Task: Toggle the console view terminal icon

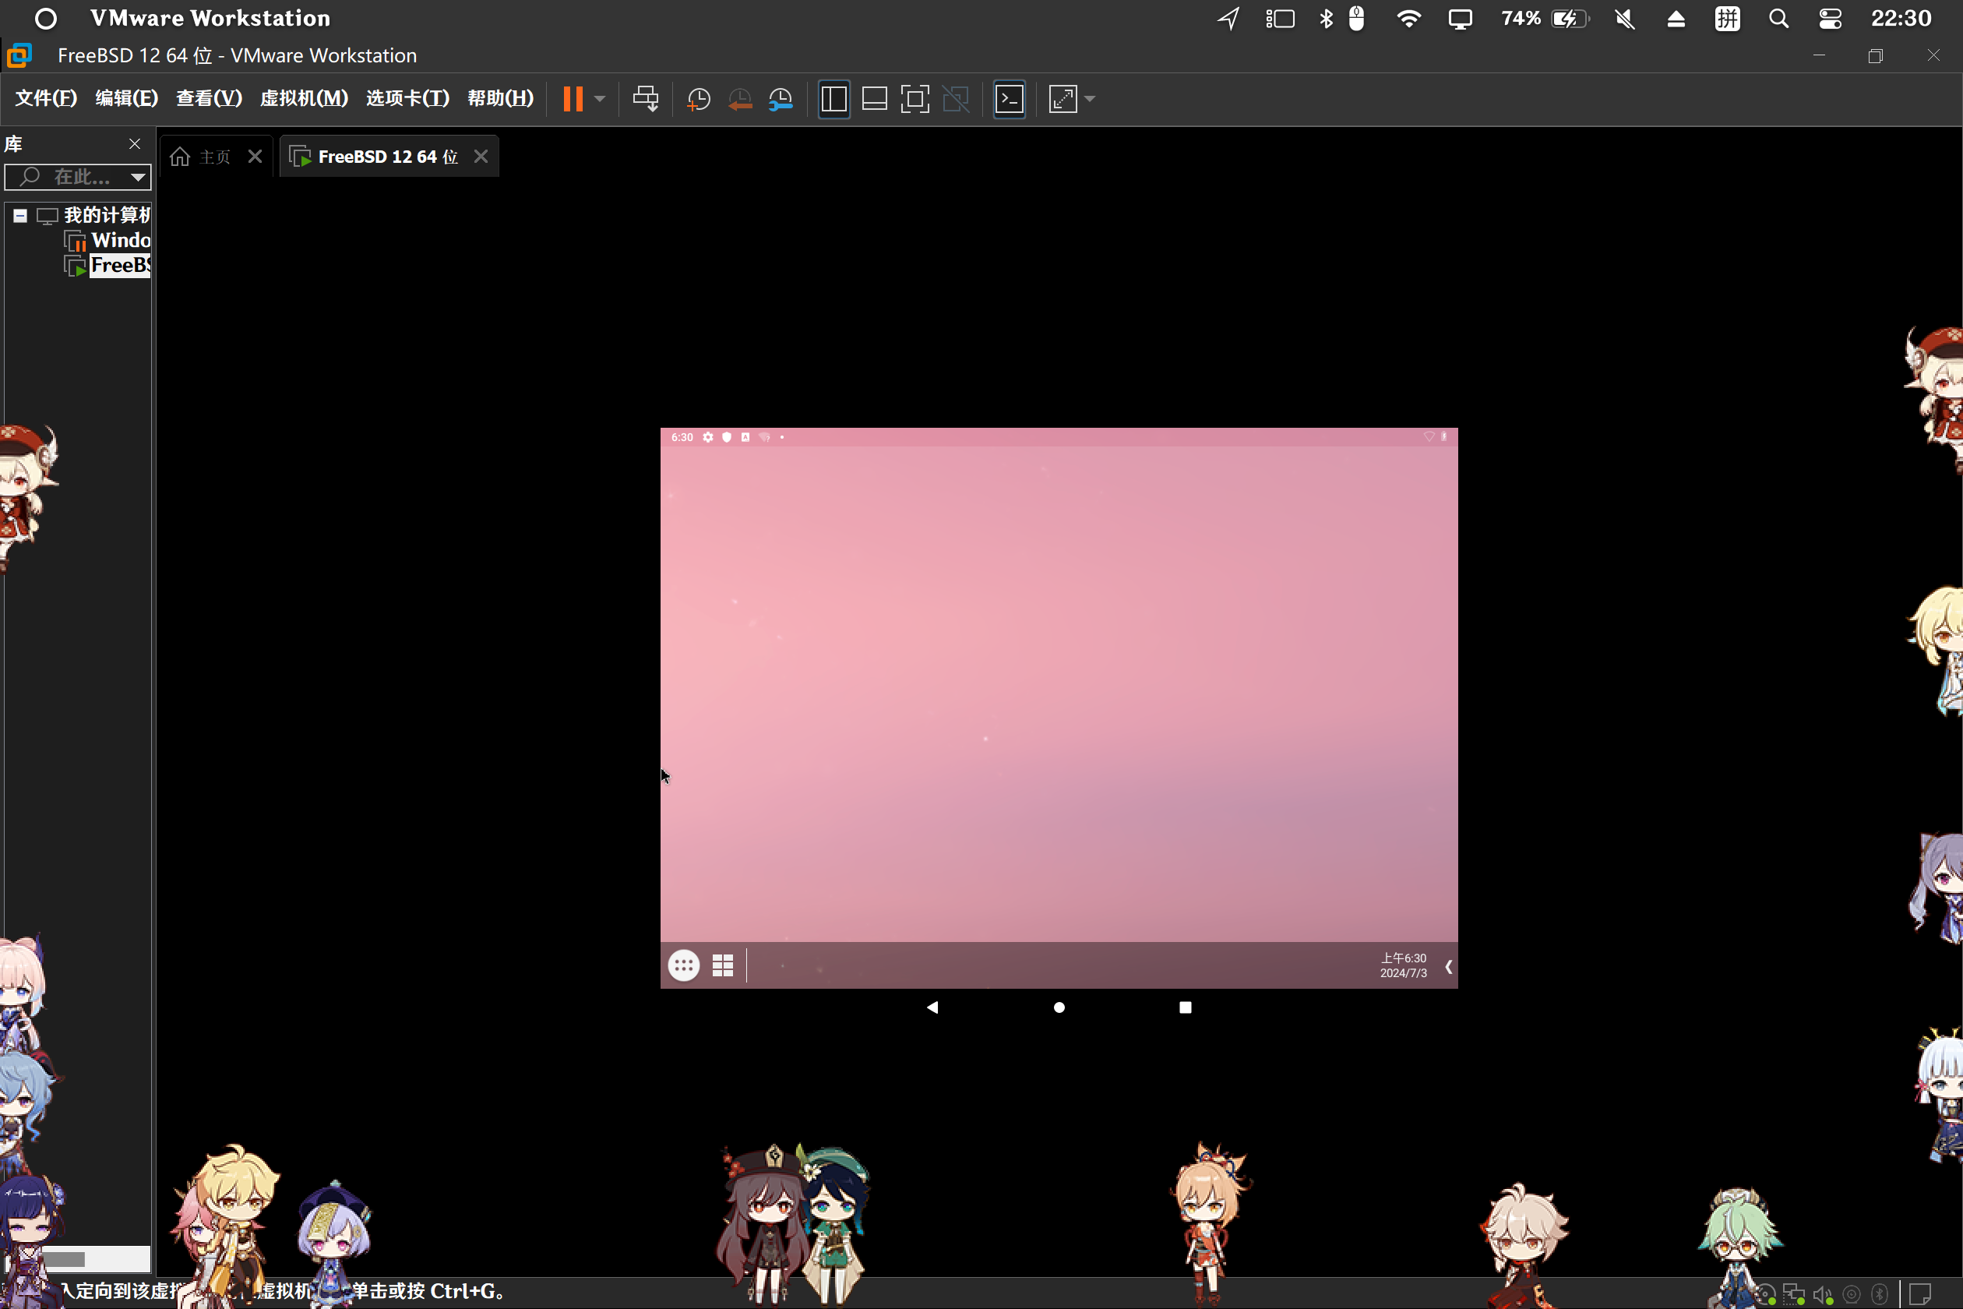Action: click(1009, 100)
